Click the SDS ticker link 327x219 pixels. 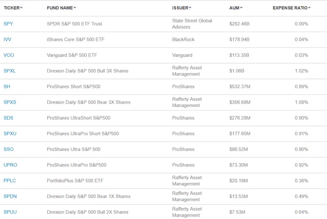point(8,118)
